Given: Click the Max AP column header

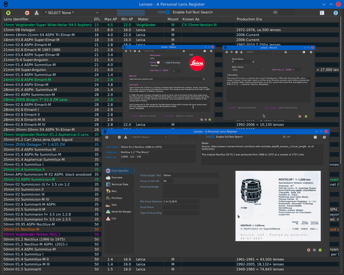Looking at the screenshot, I should 110,19.
